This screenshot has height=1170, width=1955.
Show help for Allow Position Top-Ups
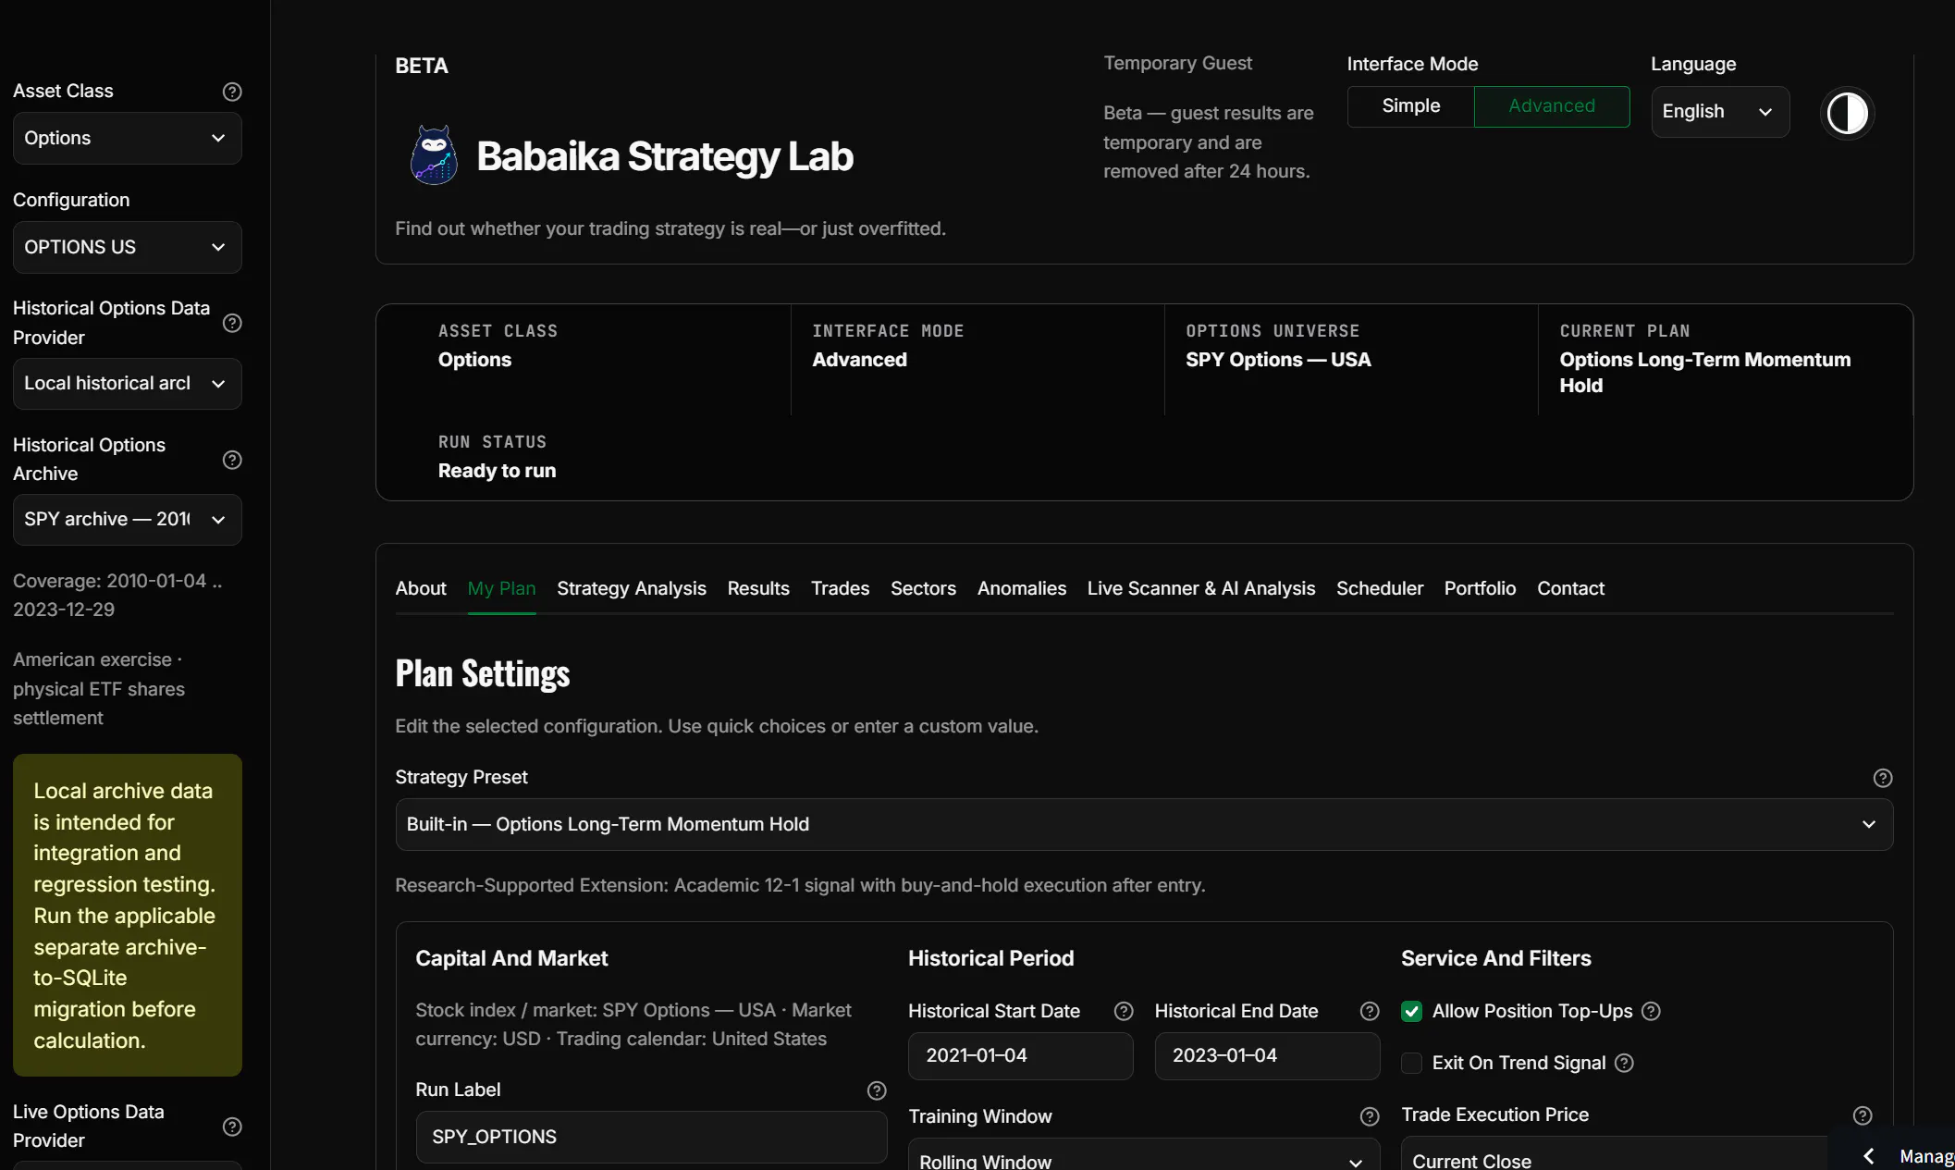(x=1651, y=1012)
